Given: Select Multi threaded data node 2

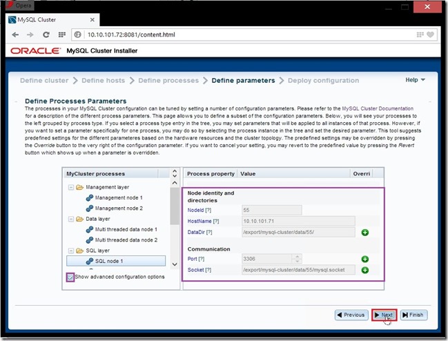Looking at the screenshot, I should coord(126,240).
